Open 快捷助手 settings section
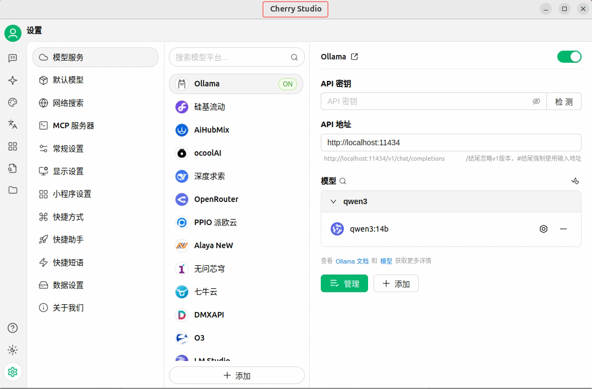Screen dimensions: 592x389 click(96, 239)
